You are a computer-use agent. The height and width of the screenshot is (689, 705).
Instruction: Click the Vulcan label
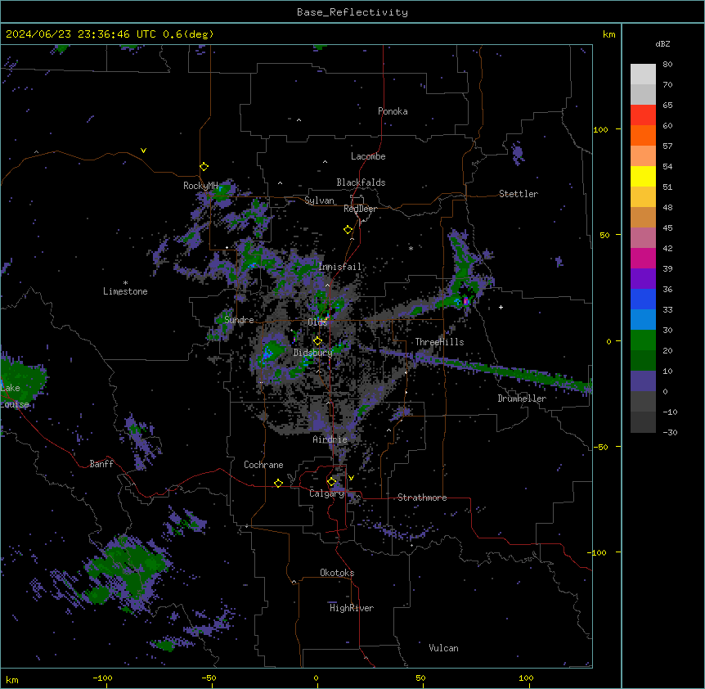coord(443,648)
